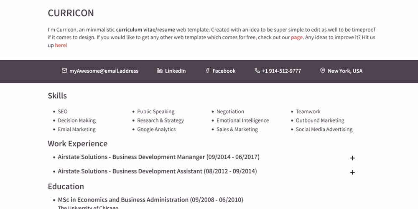Click the envelope email icon
The width and height of the screenshot is (418, 209).
pos(64,71)
